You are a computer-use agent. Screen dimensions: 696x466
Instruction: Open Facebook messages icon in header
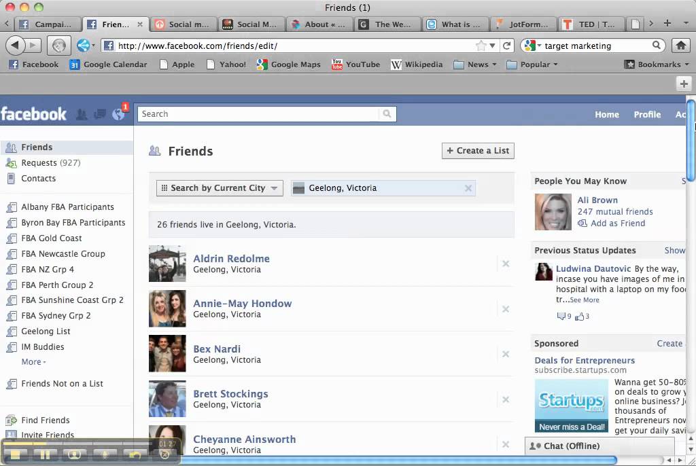coord(100,115)
